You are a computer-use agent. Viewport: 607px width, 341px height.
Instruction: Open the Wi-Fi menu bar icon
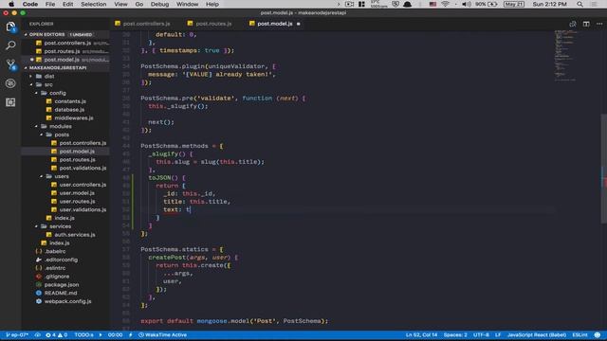click(445, 4)
